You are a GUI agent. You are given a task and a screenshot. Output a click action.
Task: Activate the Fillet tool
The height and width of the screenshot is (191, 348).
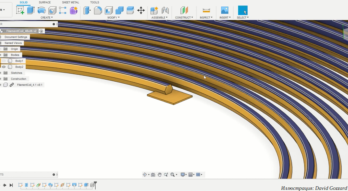click(98, 10)
